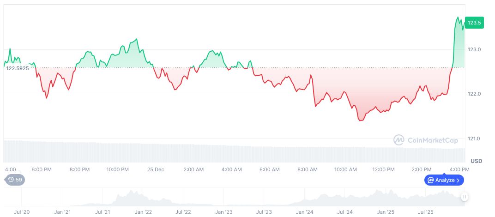495x217 pixels.
Task: Click the 123.0 price axis label
Action: [474, 49]
